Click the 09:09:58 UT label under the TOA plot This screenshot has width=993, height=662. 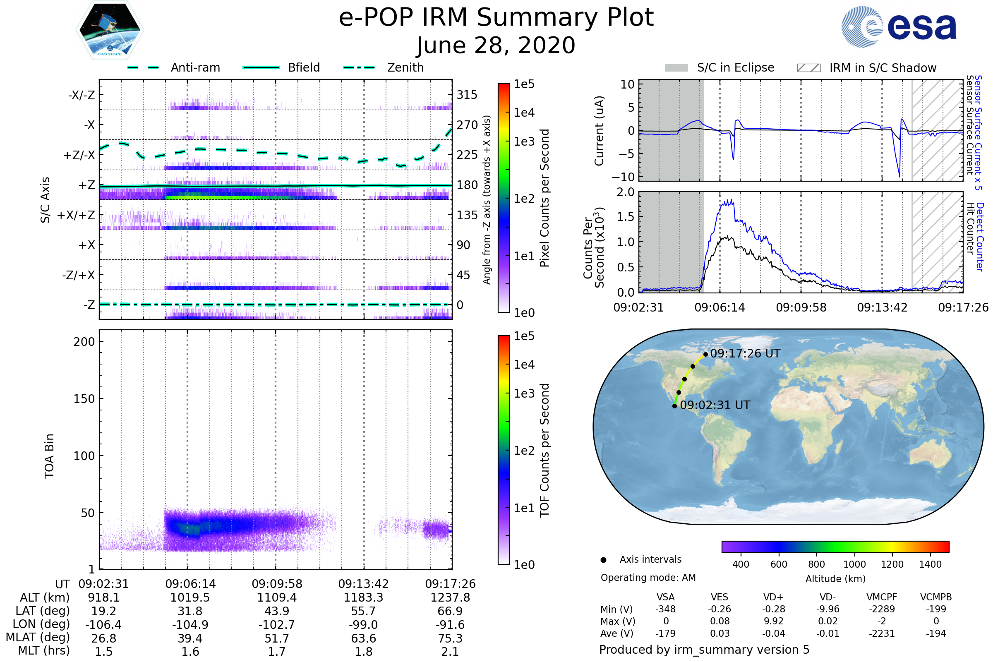coord(277,584)
